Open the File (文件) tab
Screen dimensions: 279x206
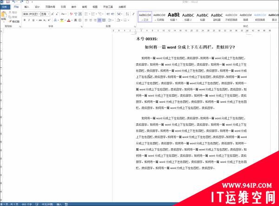click(x=5, y=7)
